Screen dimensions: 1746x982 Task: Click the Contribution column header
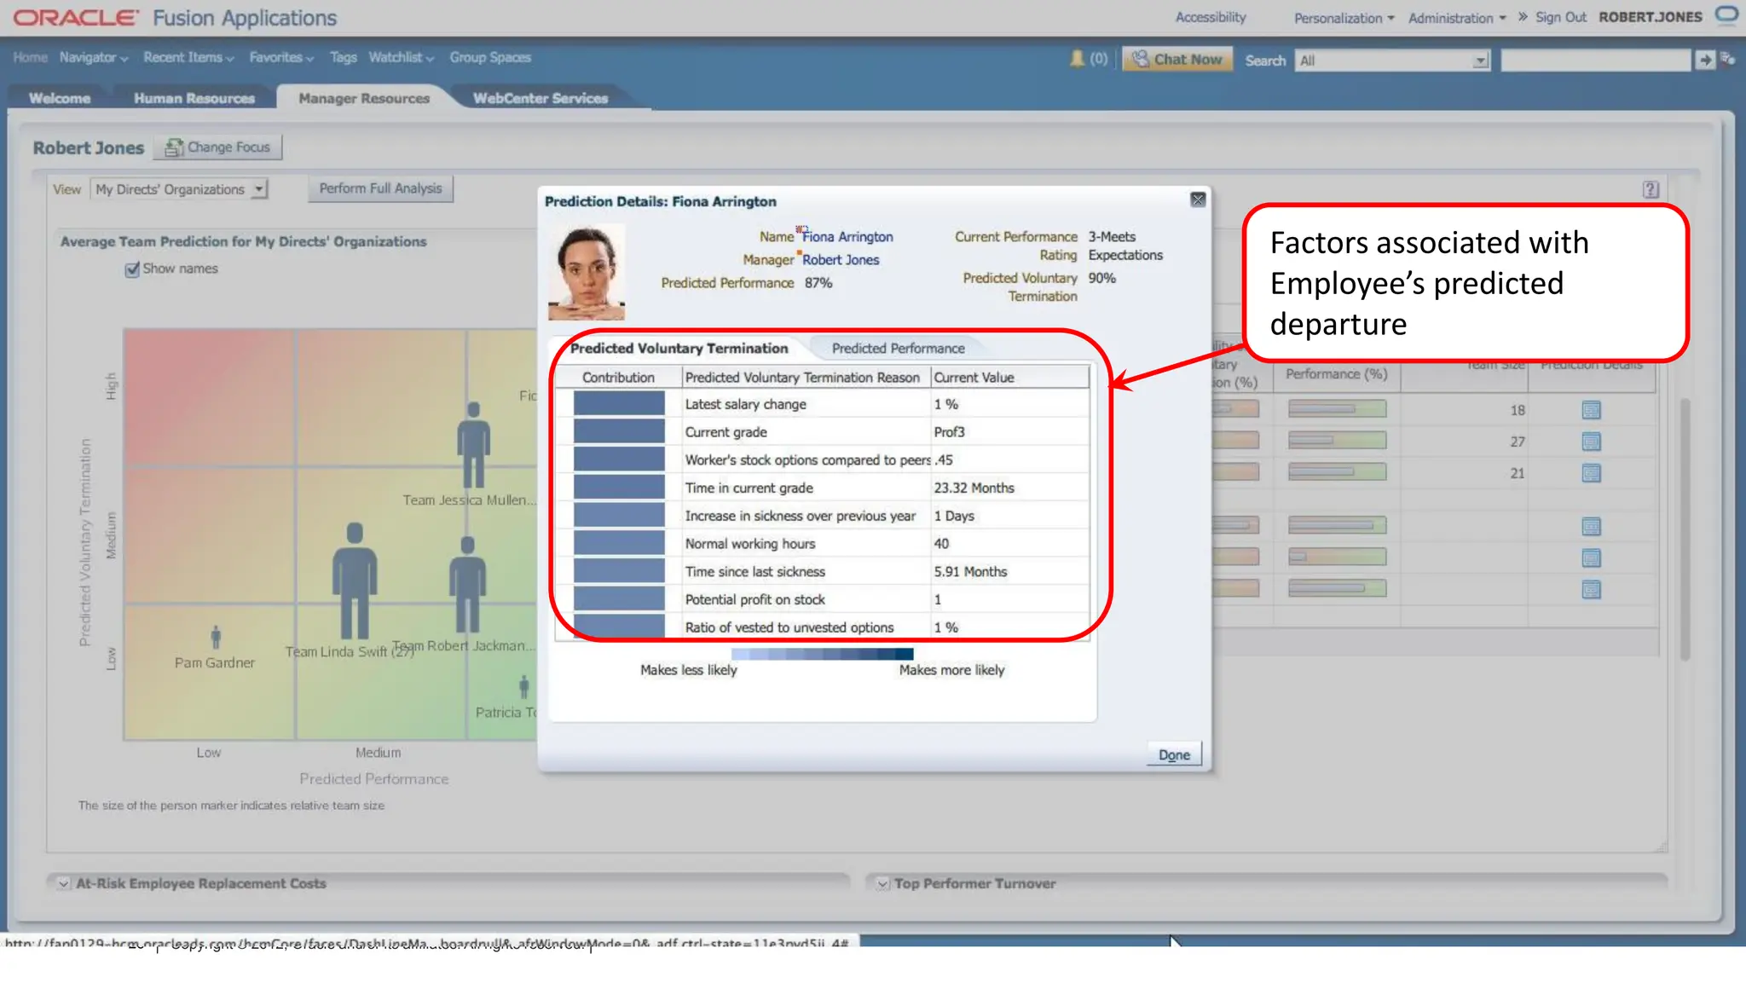[619, 377]
